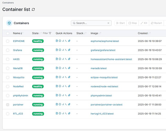Viewport: 166px width, 131px height.
Task: Click attach icon for NodeRed container
Action: [x=69, y=86]
